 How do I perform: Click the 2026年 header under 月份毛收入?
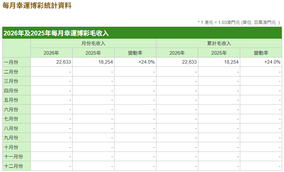coord(51,53)
